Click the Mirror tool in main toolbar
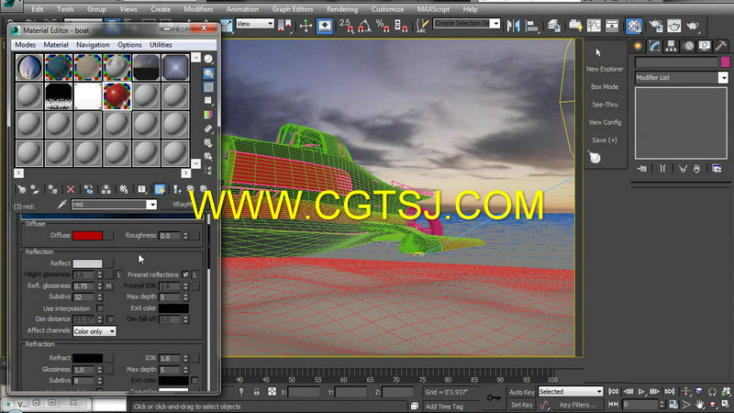The width and height of the screenshot is (734, 413). click(513, 26)
